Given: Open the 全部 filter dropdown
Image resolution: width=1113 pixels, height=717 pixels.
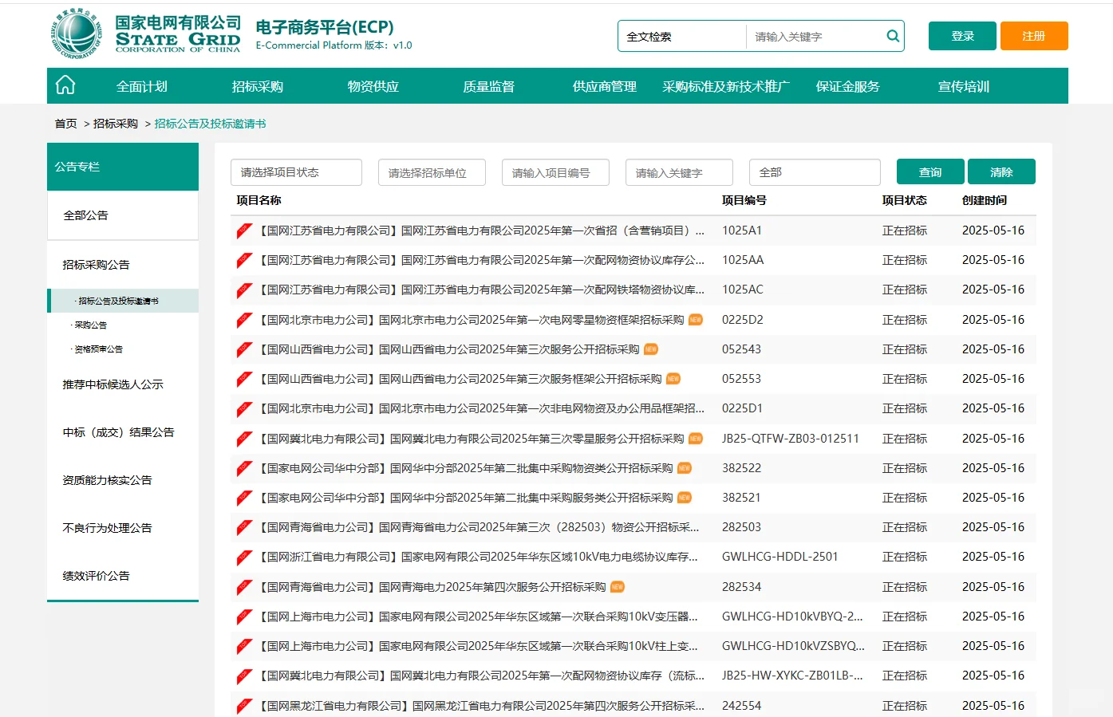Looking at the screenshot, I should tap(814, 171).
